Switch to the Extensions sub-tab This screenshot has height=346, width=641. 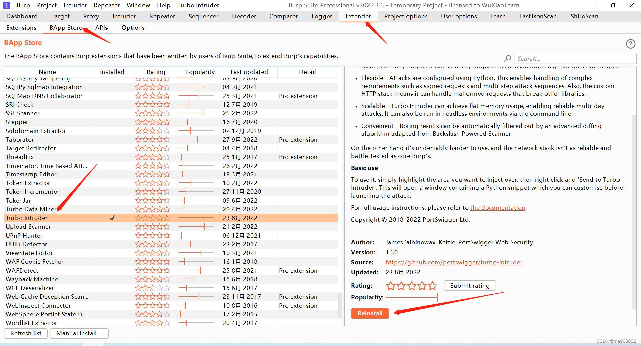click(21, 28)
